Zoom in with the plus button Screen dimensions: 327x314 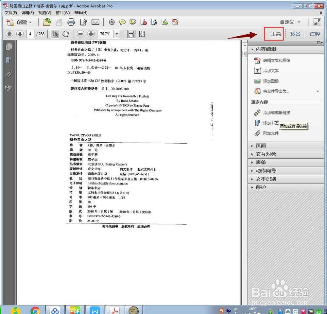click(x=91, y=34)
